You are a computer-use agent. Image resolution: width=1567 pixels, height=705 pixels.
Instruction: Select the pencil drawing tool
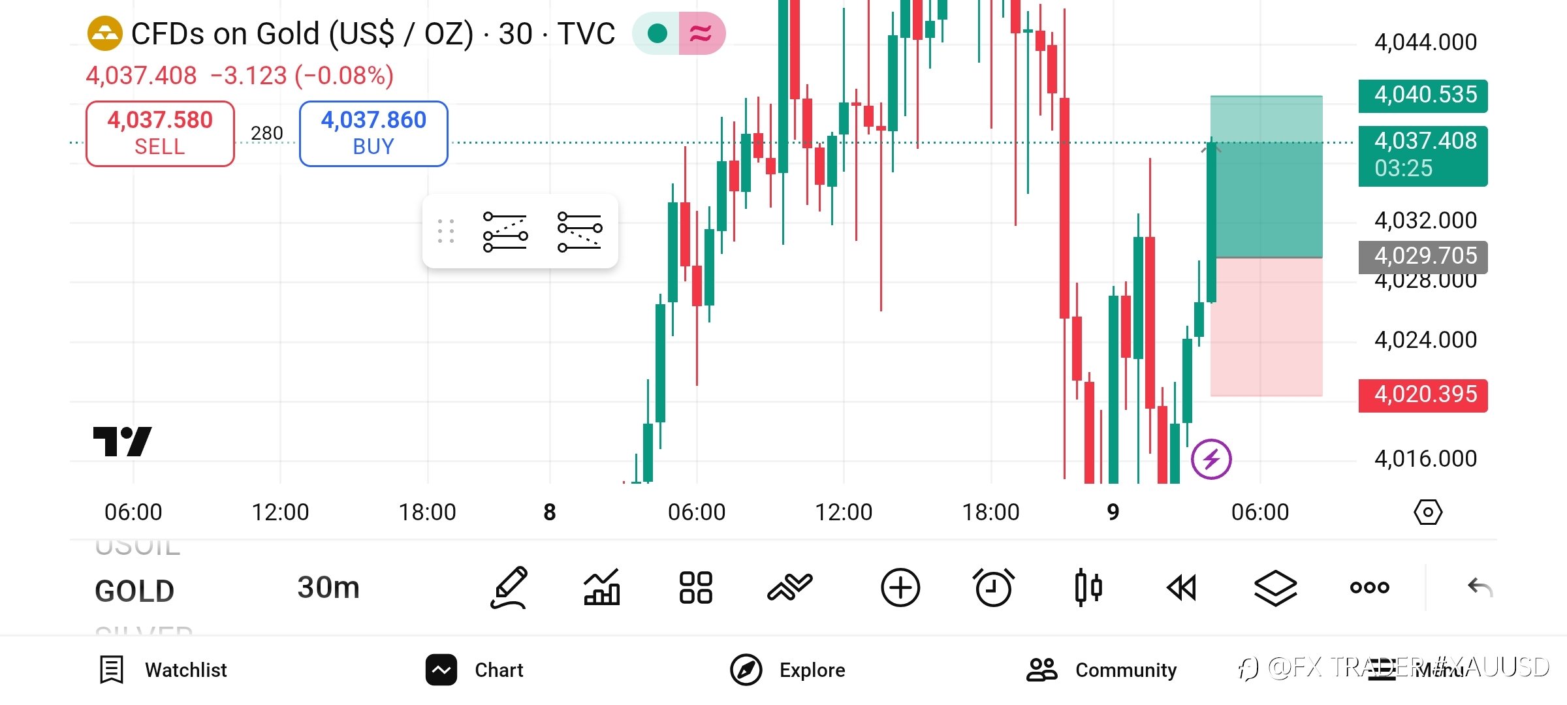coord(509,587)
